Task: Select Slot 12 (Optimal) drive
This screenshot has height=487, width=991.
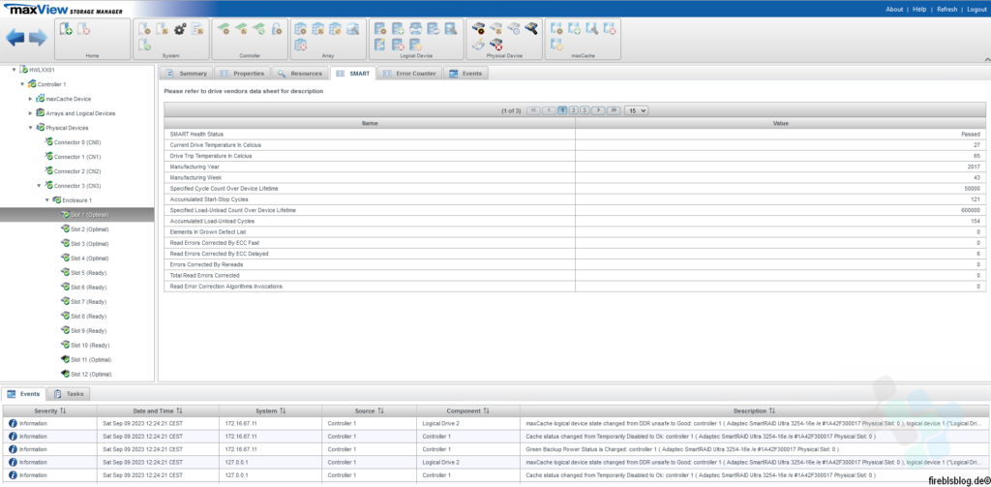Action: pos(91,375)
